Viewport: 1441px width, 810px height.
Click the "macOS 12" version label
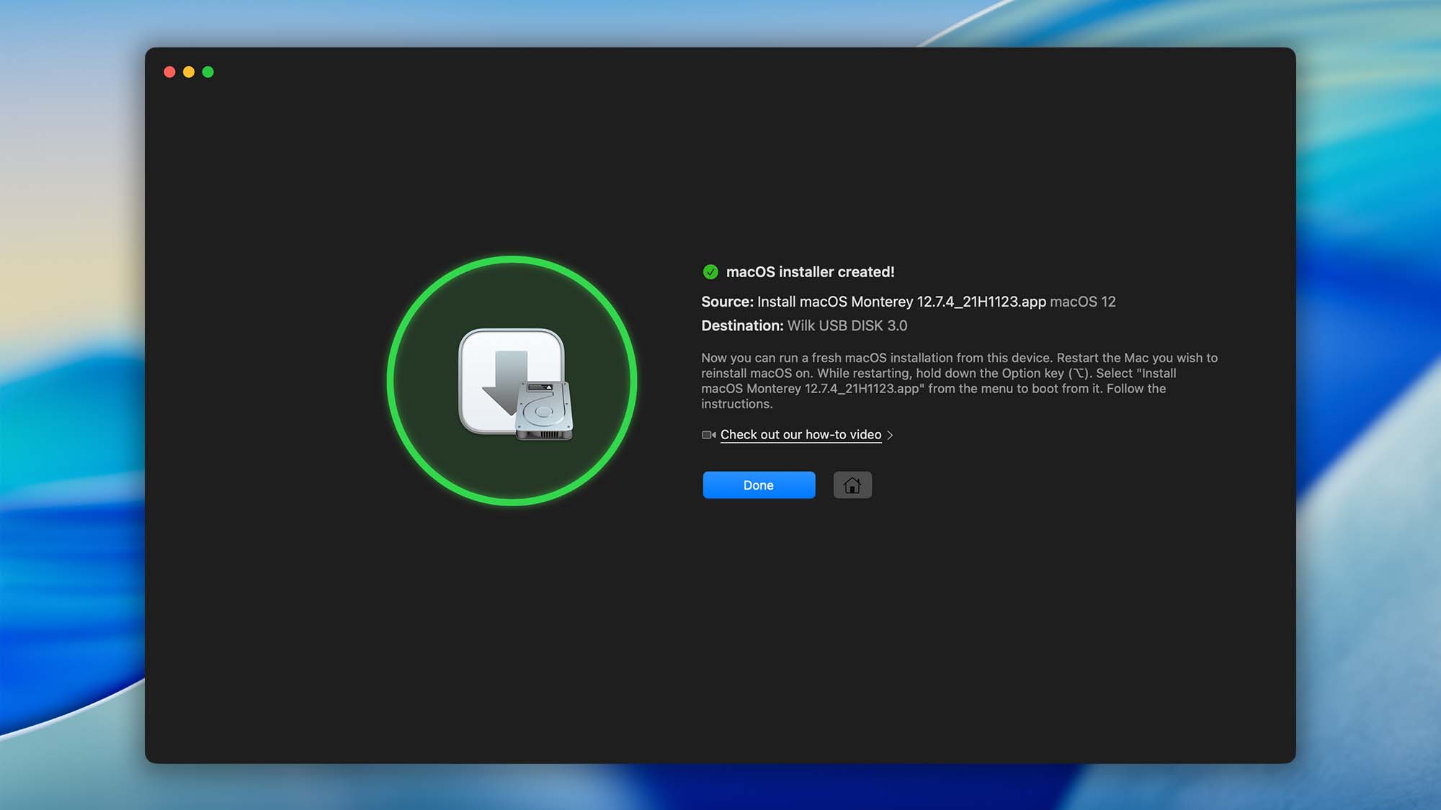click(x=1082, y=302)
